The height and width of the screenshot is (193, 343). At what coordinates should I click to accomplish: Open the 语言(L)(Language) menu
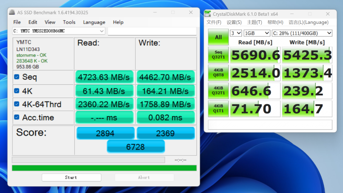(308, 22)
